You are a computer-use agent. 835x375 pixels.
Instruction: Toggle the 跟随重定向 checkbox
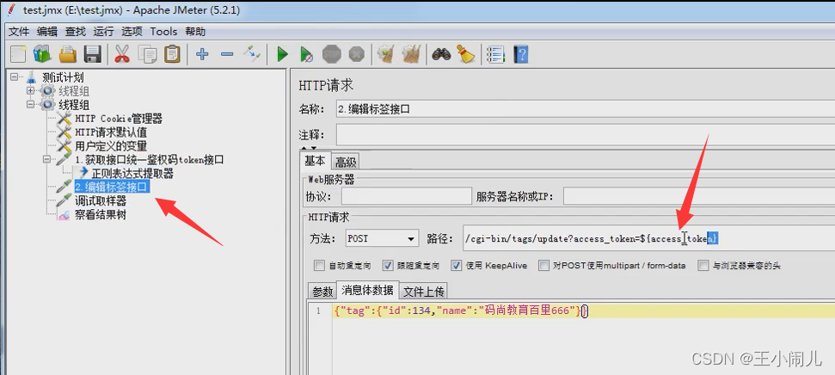coord(388,265)
